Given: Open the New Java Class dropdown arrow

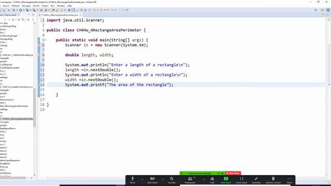Looking at the screenshot, I should click(49, 10).
